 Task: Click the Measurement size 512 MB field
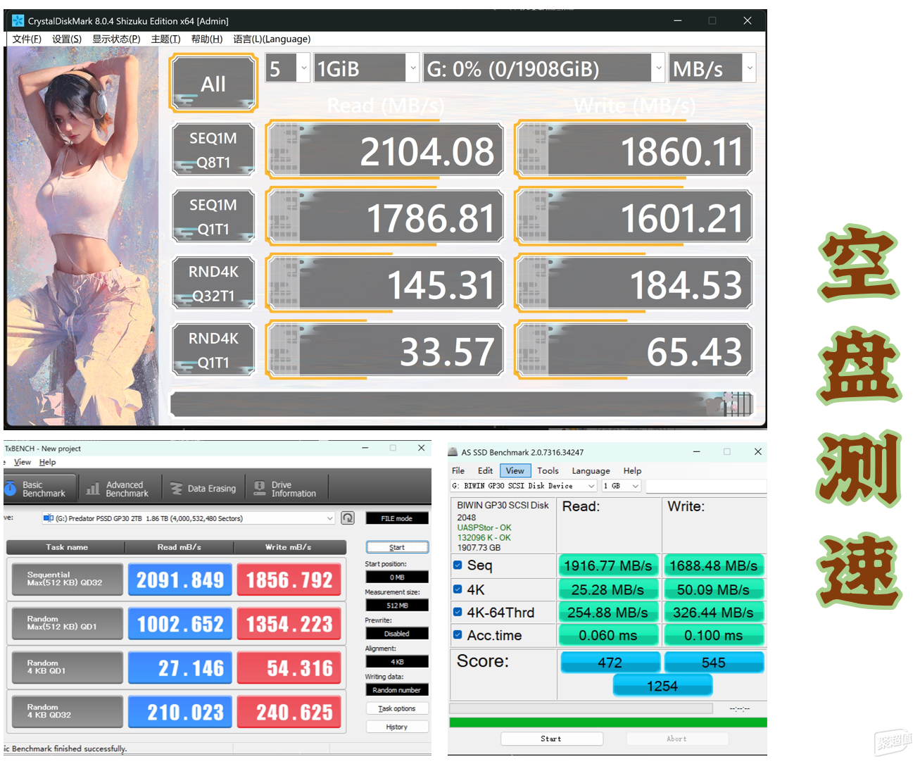397,606
